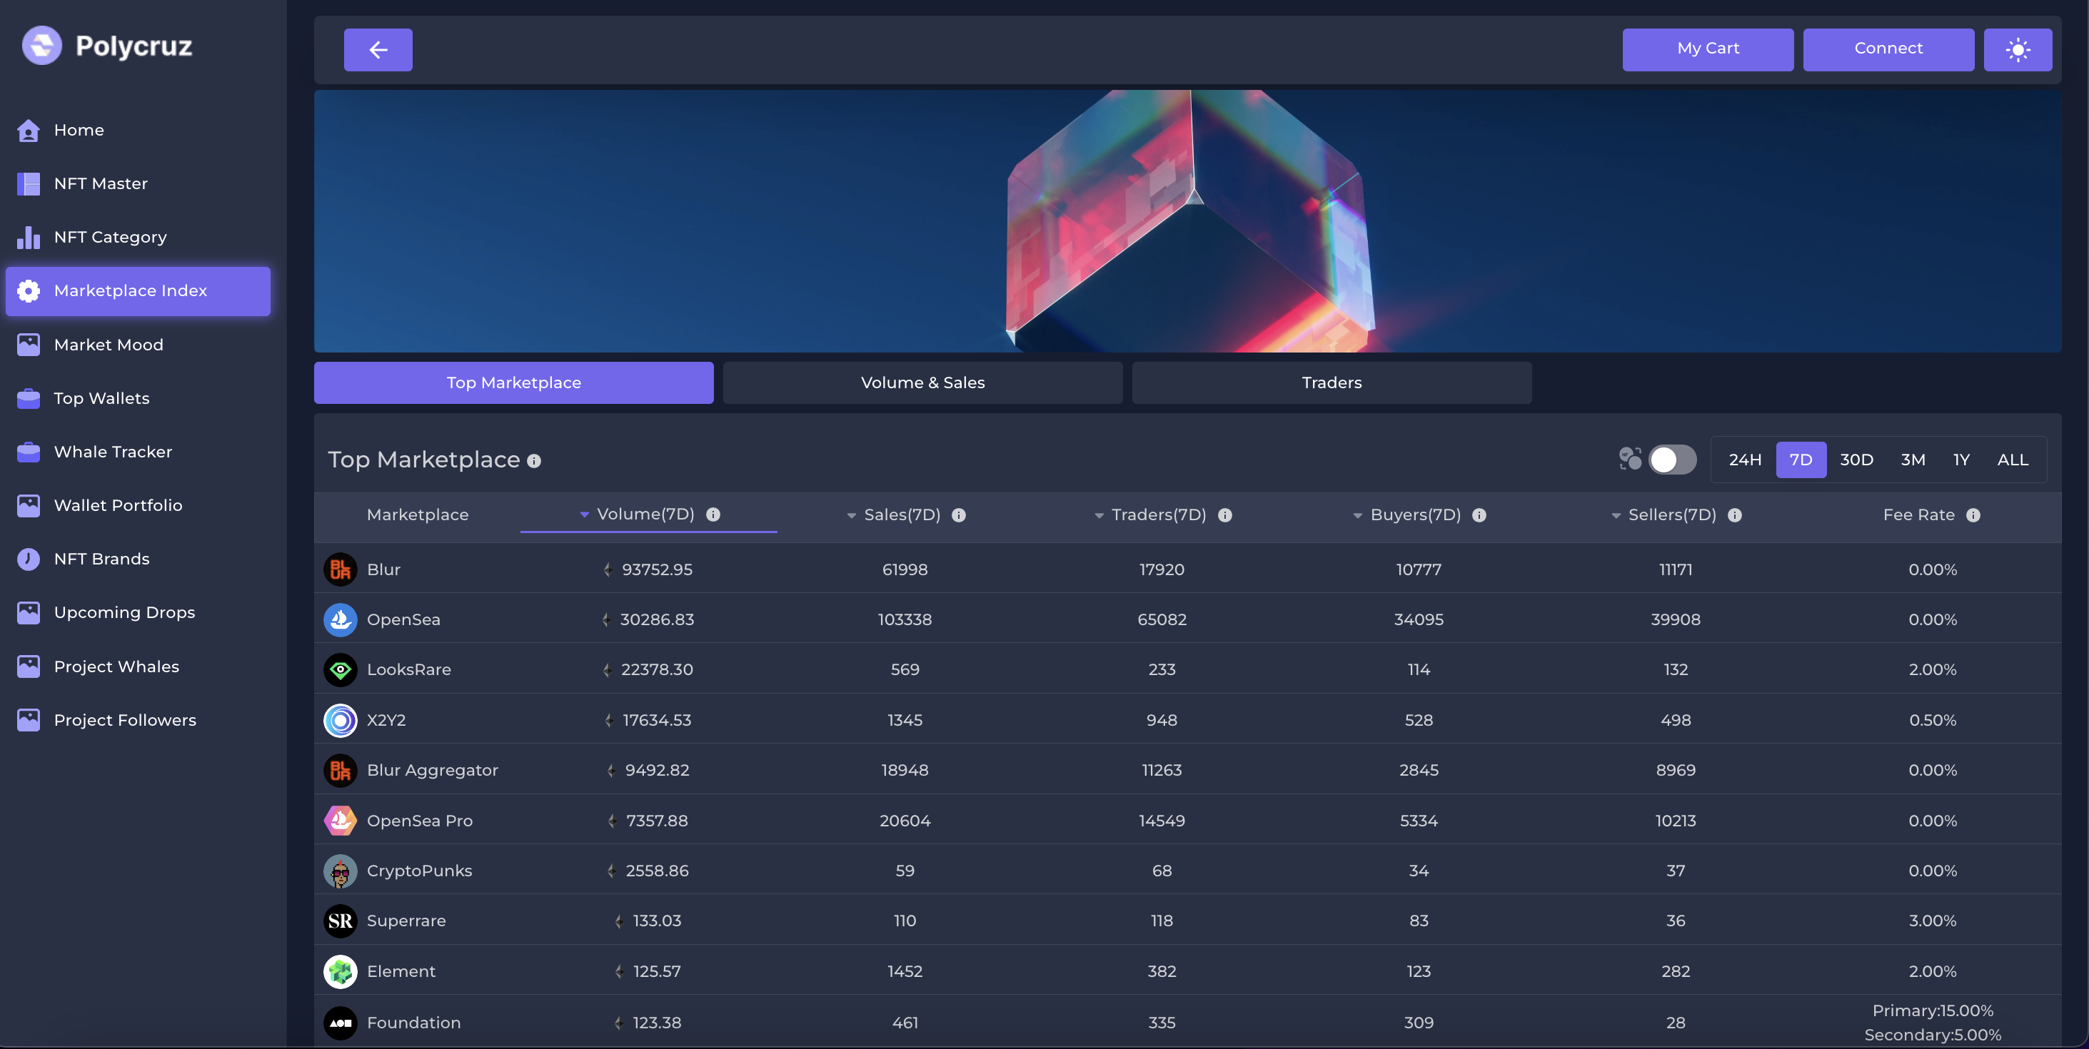The image size is (2089, 1049).
Task: Click the Foundation marketplace logo
Action: [x=341, y=1023]
